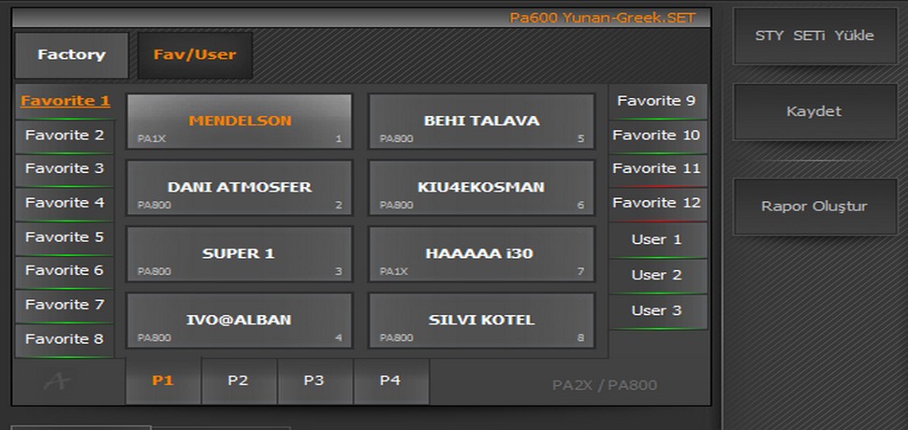Click the stylized A logo icon
908x430 pixels.
pyautogui.click(x=57, y=380)
